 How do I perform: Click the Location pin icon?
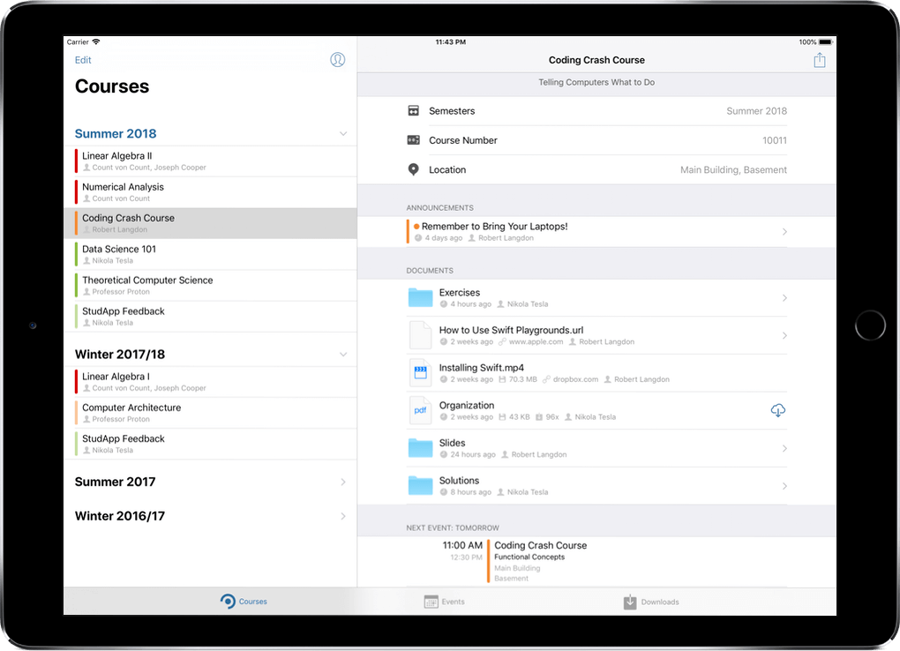pyautogui.click(x=413, y=169)
